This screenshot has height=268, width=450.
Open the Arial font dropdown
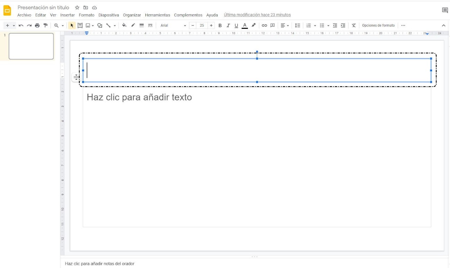pos(173,26)
